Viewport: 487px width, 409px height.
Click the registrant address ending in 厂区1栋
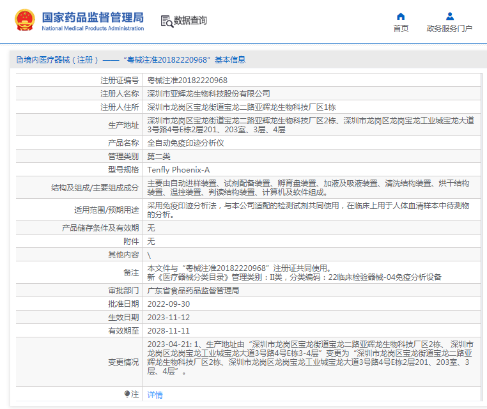[x=242, y=107]
